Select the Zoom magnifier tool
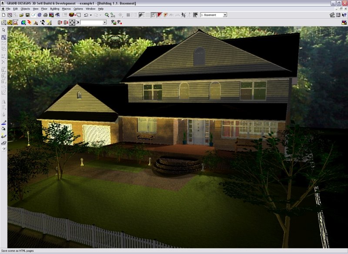The height and width of the screenshot is (254, 348). click(106, 15)
